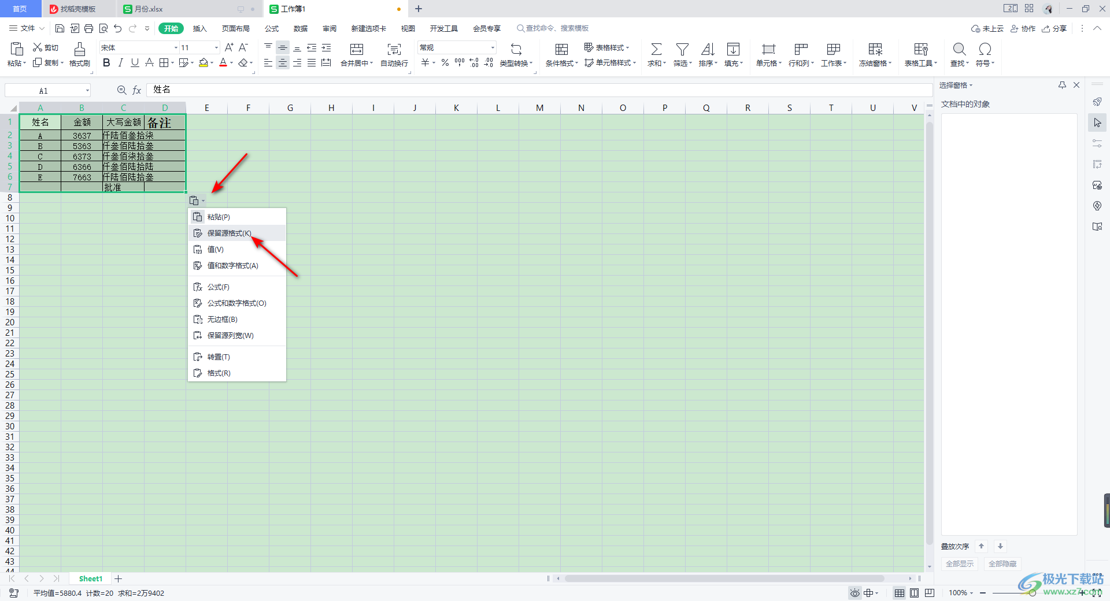1110x601 pixels.
Task: Toggle center horizontal alignment
Action: pos(283,63)
